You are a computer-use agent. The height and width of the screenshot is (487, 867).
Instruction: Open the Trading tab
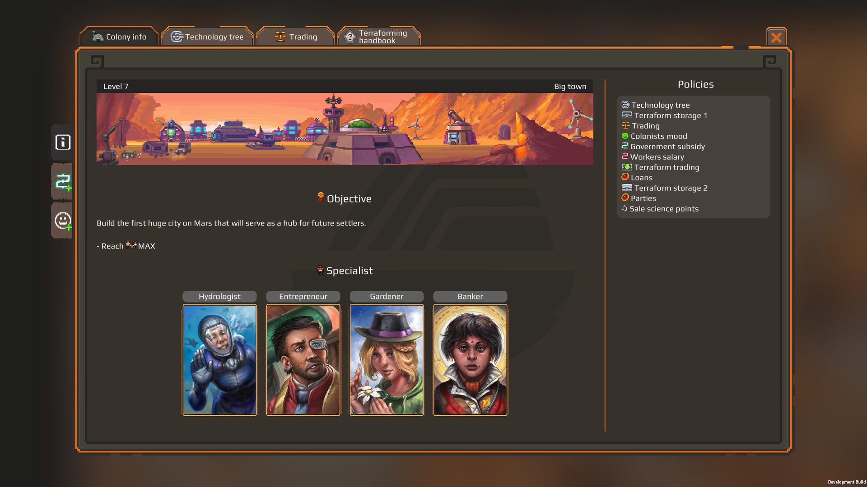(296, 37)
